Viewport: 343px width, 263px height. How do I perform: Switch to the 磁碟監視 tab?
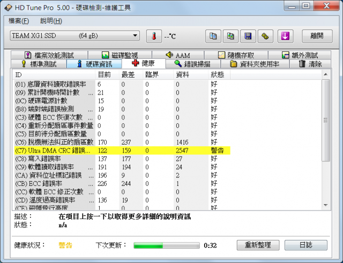tap(120, 55)
